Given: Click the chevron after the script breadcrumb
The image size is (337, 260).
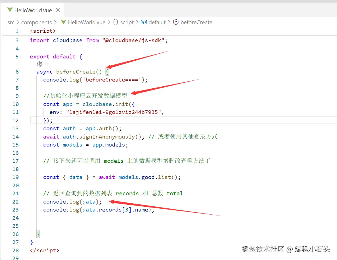Looking at the screenshot, I should [137, 23].
